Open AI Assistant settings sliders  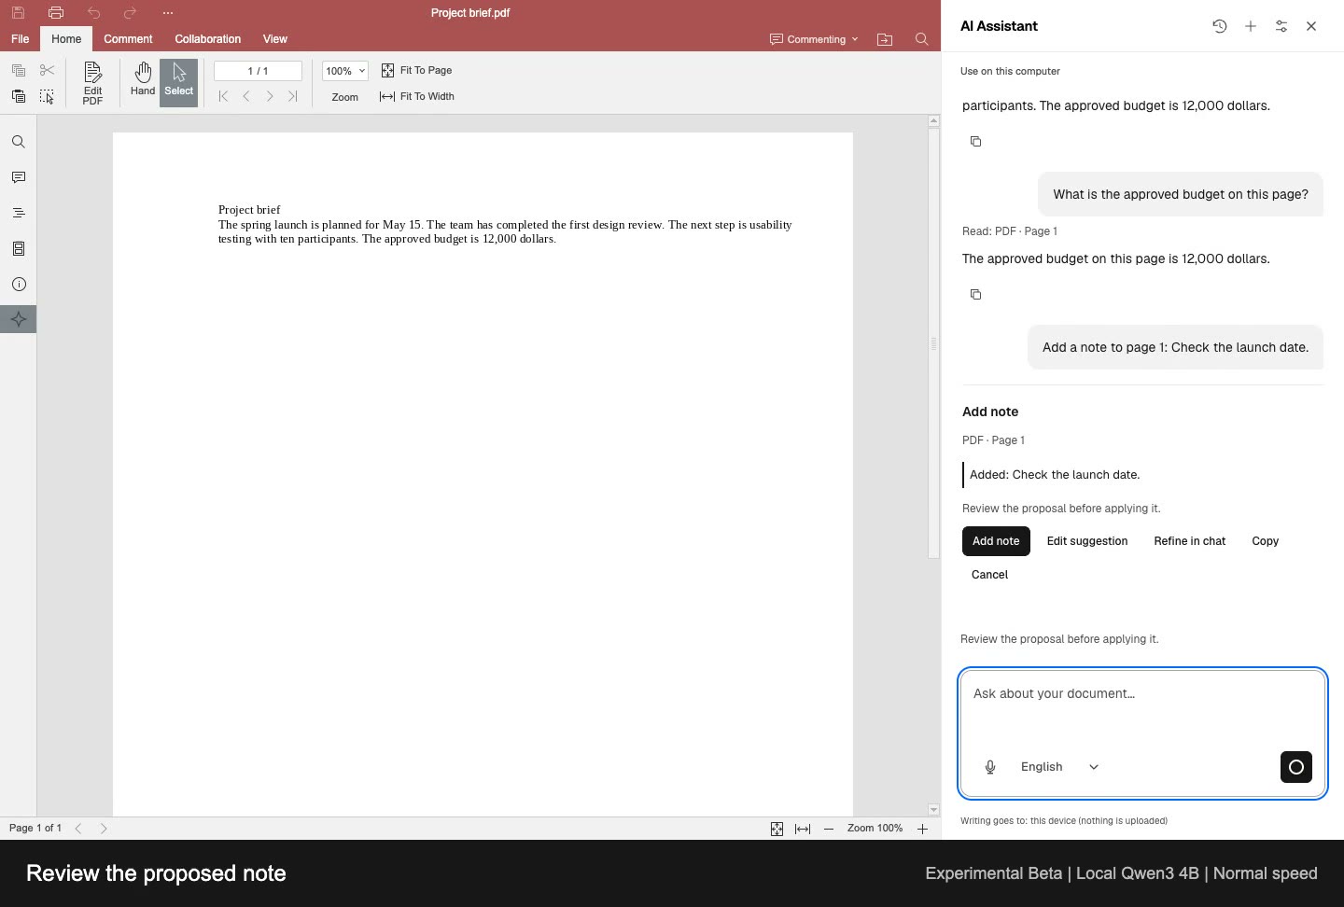coord(1281,26)
